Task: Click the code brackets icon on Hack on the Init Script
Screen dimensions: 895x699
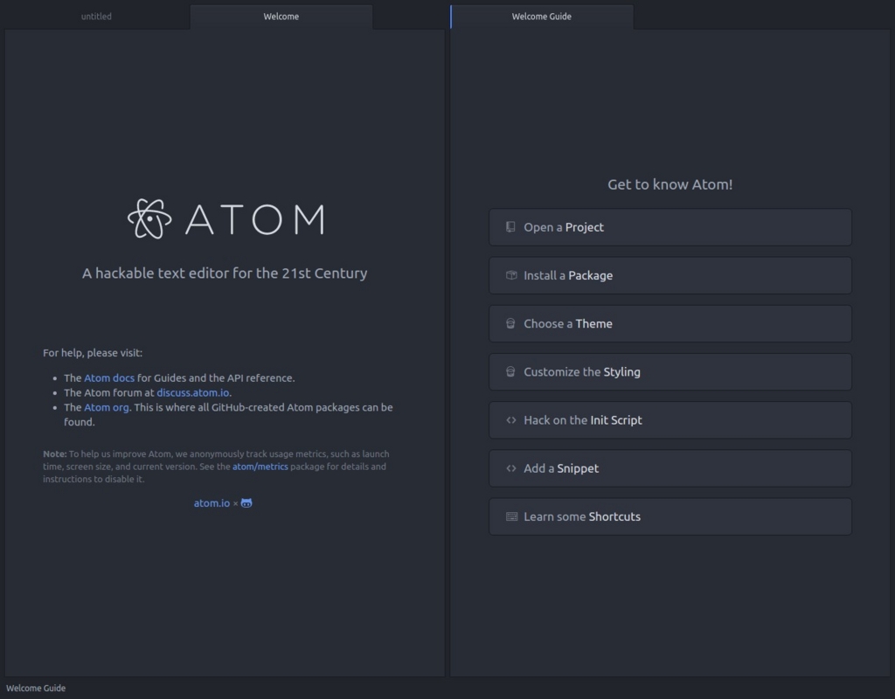Action: point(510,419)
